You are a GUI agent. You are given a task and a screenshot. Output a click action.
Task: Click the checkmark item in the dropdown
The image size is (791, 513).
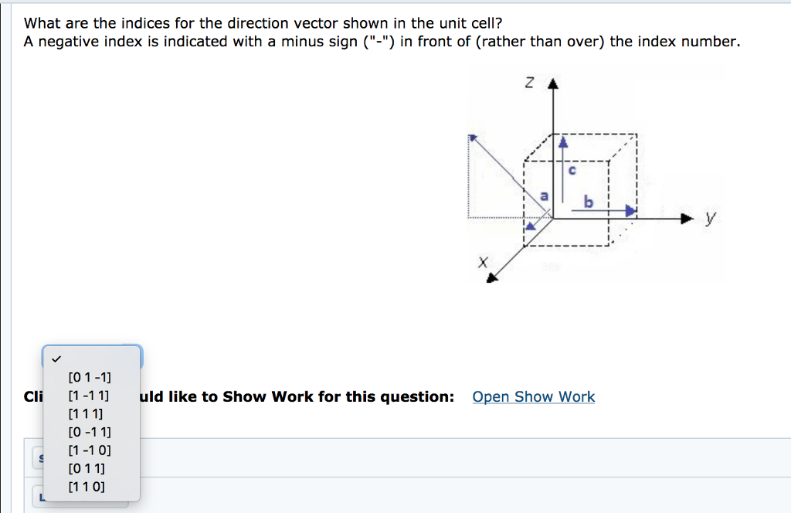(x=57, y=358)
